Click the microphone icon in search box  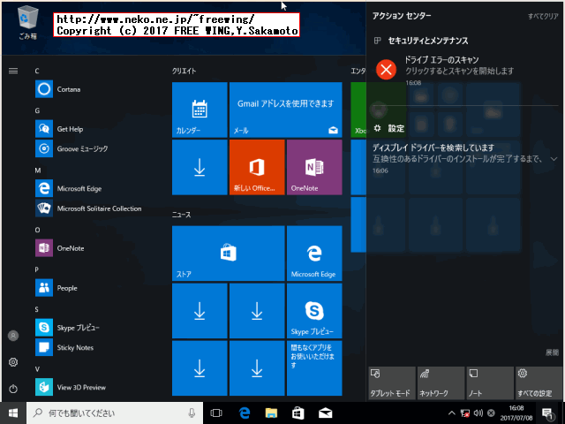pyautogui.click(x=192, y=413)
